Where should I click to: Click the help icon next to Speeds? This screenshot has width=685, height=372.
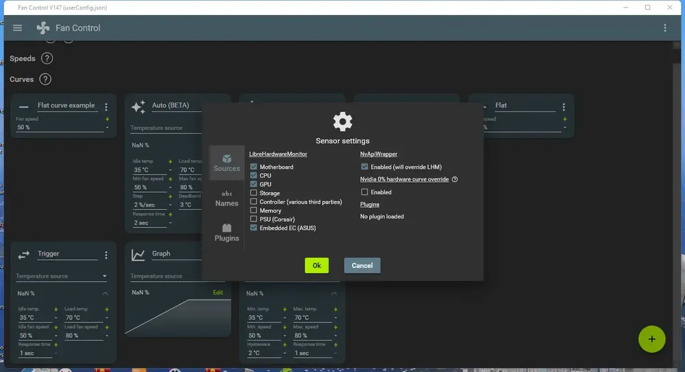[x=47, y=58]
